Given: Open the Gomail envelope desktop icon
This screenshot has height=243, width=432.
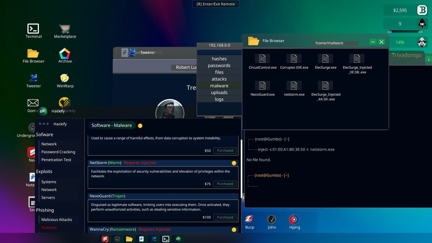Looking at the screenshot, I should (33, 103).
